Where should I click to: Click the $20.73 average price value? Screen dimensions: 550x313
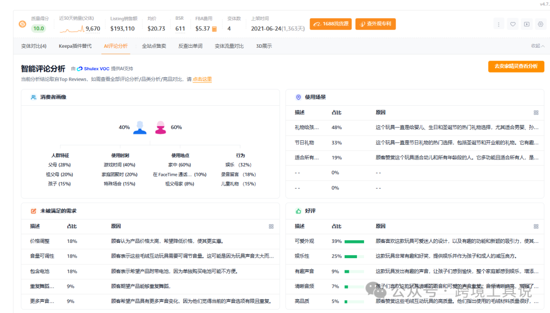[156, 29]
